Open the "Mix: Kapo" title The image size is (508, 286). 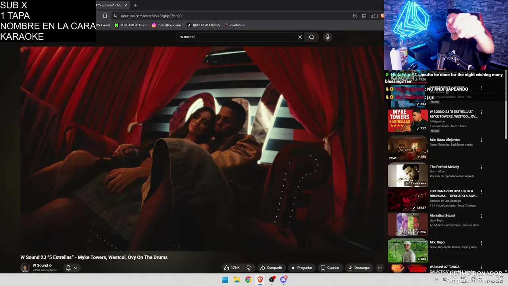pyautogui.click(x=437, y=242)
